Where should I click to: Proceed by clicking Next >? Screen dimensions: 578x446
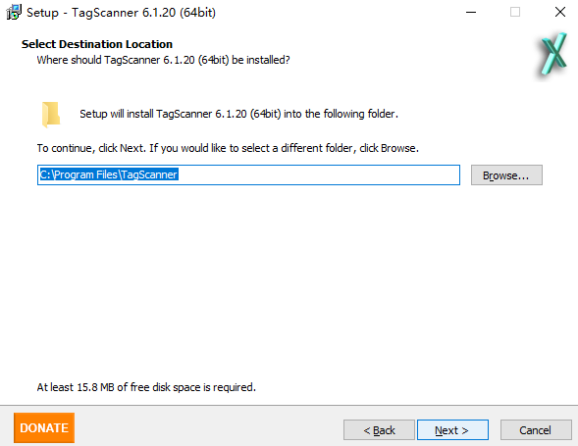pos(452,429)
